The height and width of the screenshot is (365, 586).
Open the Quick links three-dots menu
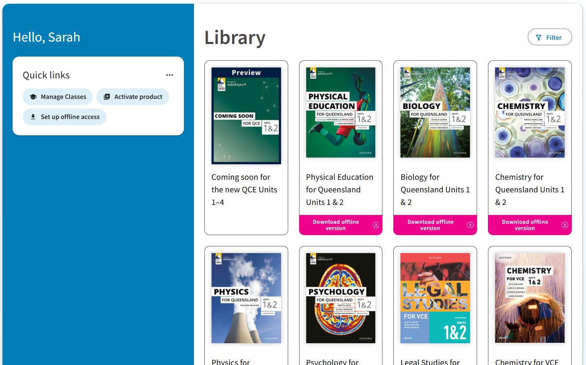tap(170, 75)
